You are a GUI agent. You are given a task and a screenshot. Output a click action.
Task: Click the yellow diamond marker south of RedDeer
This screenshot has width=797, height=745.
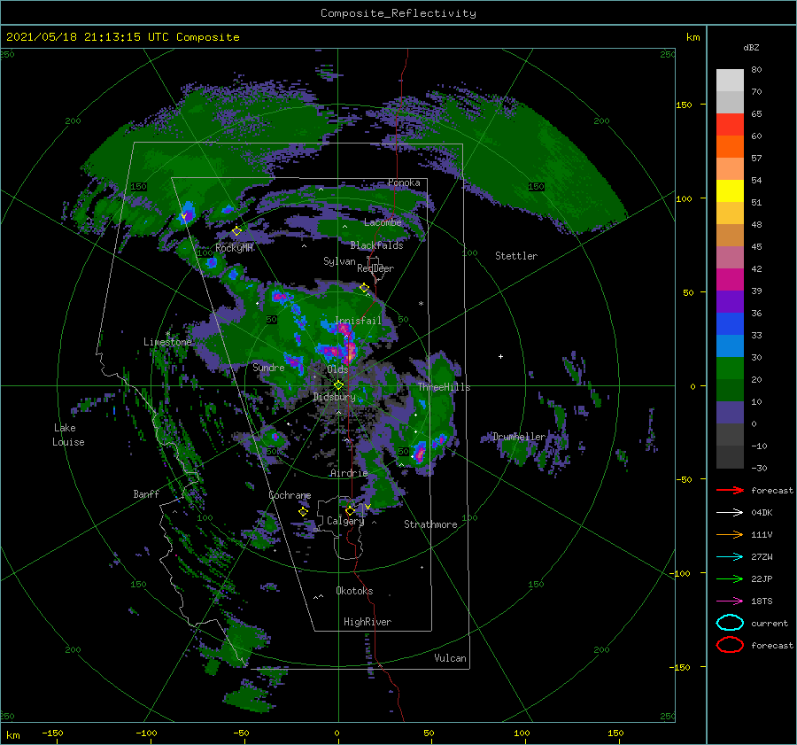pos(364,288)
